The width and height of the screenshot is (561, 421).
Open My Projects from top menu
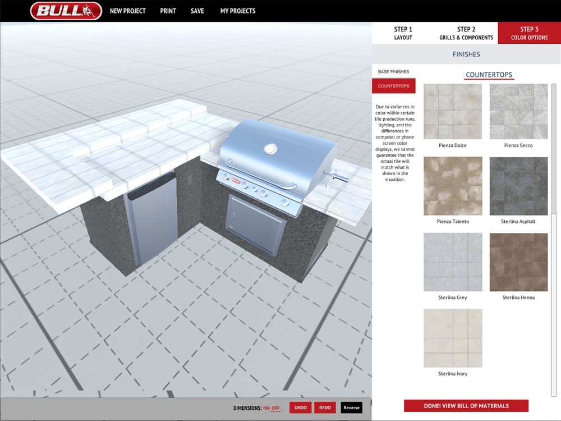point(238,11)
